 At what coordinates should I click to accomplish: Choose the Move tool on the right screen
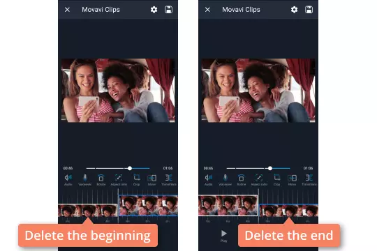tap(292, 179)
